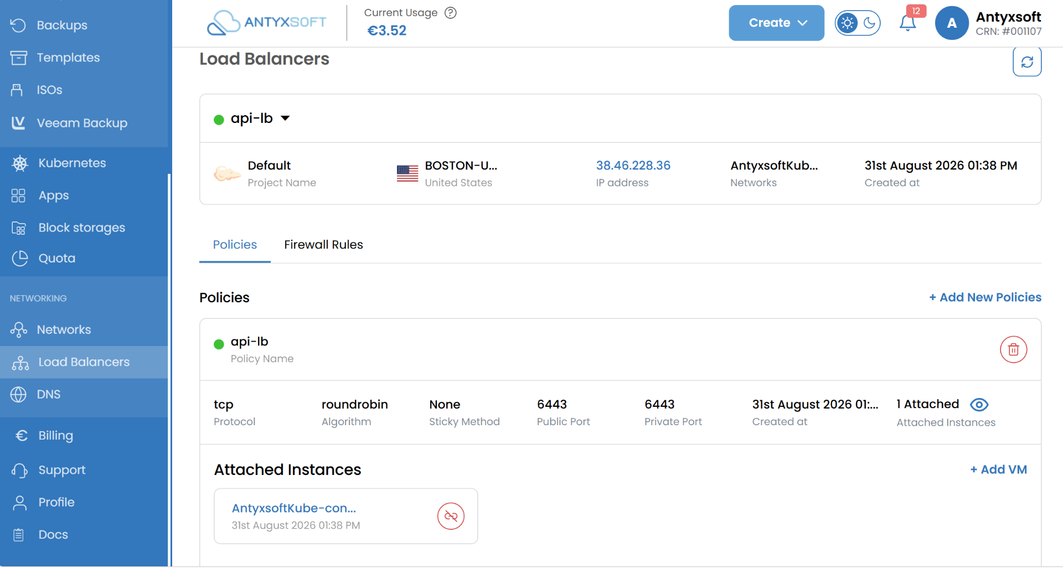The image size is (1063, 568).
Task: Click the tcp protocol value
Action: coord(224,405)
